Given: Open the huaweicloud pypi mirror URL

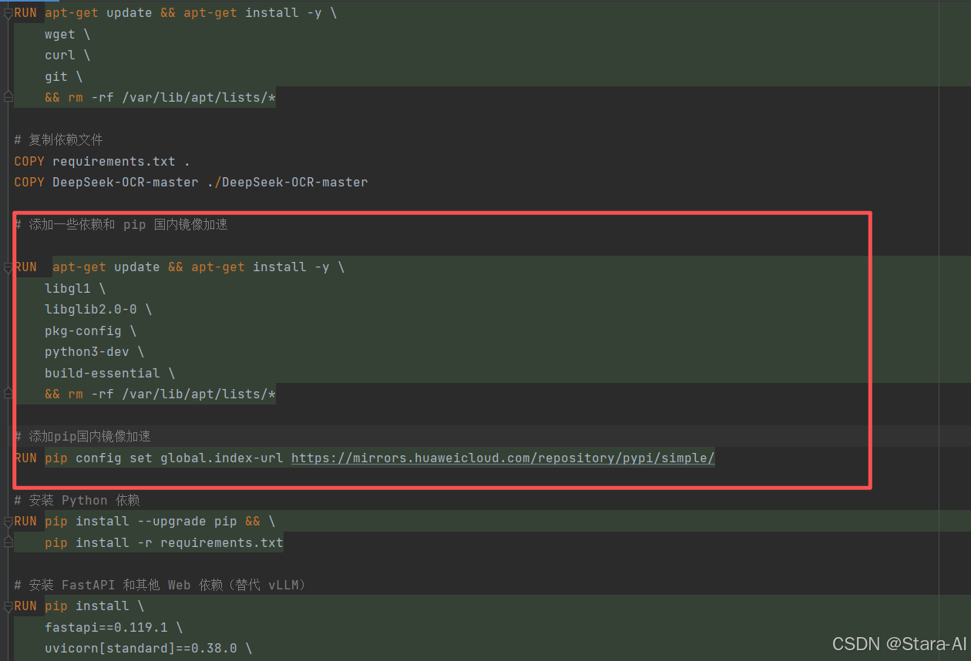Looking at the screenshot, I should click(502, 458).
